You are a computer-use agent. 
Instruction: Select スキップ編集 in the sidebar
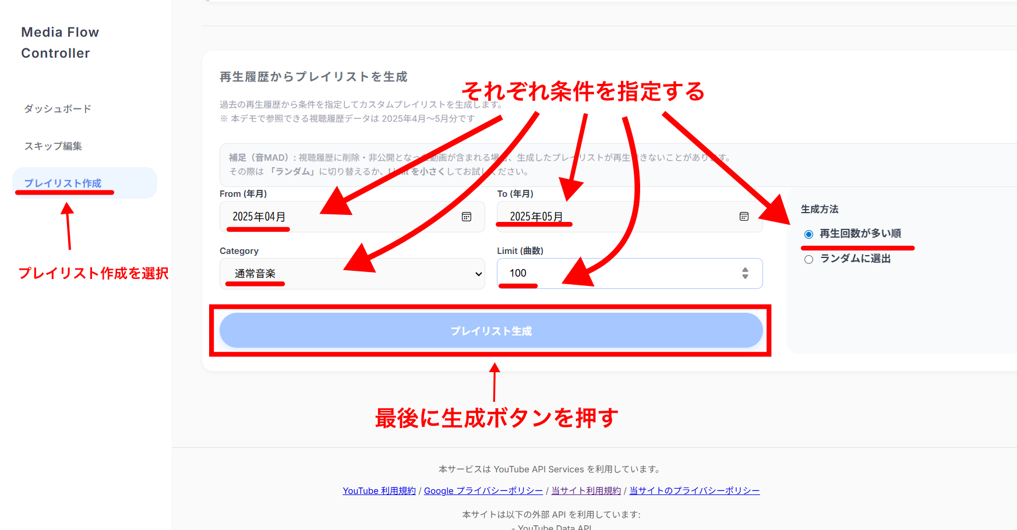click(x=52, y=146)
